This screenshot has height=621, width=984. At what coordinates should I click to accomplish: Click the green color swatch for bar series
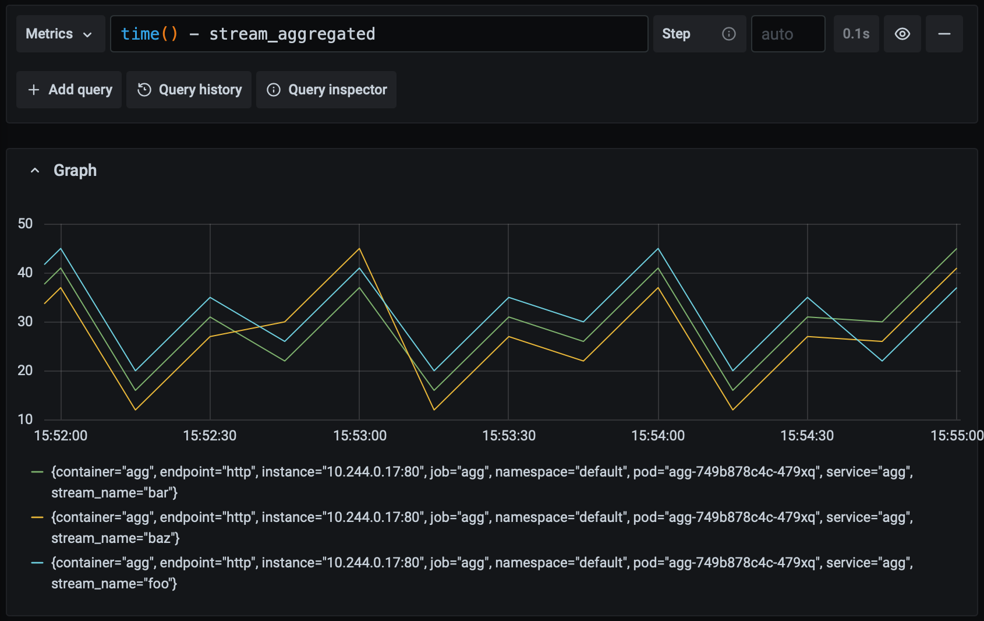[37, 472]
